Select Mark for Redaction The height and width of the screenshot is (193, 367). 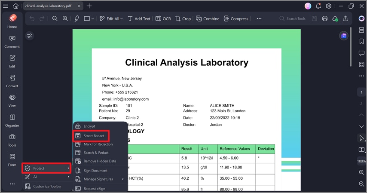[100, 144]
